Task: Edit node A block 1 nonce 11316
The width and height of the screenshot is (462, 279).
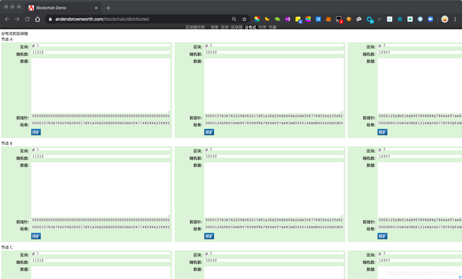Action: (101, 52)
